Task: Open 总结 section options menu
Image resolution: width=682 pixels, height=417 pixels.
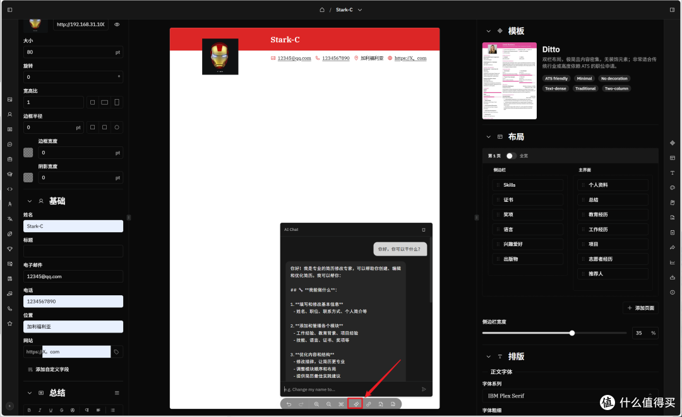Action: [x=117, y=393]
